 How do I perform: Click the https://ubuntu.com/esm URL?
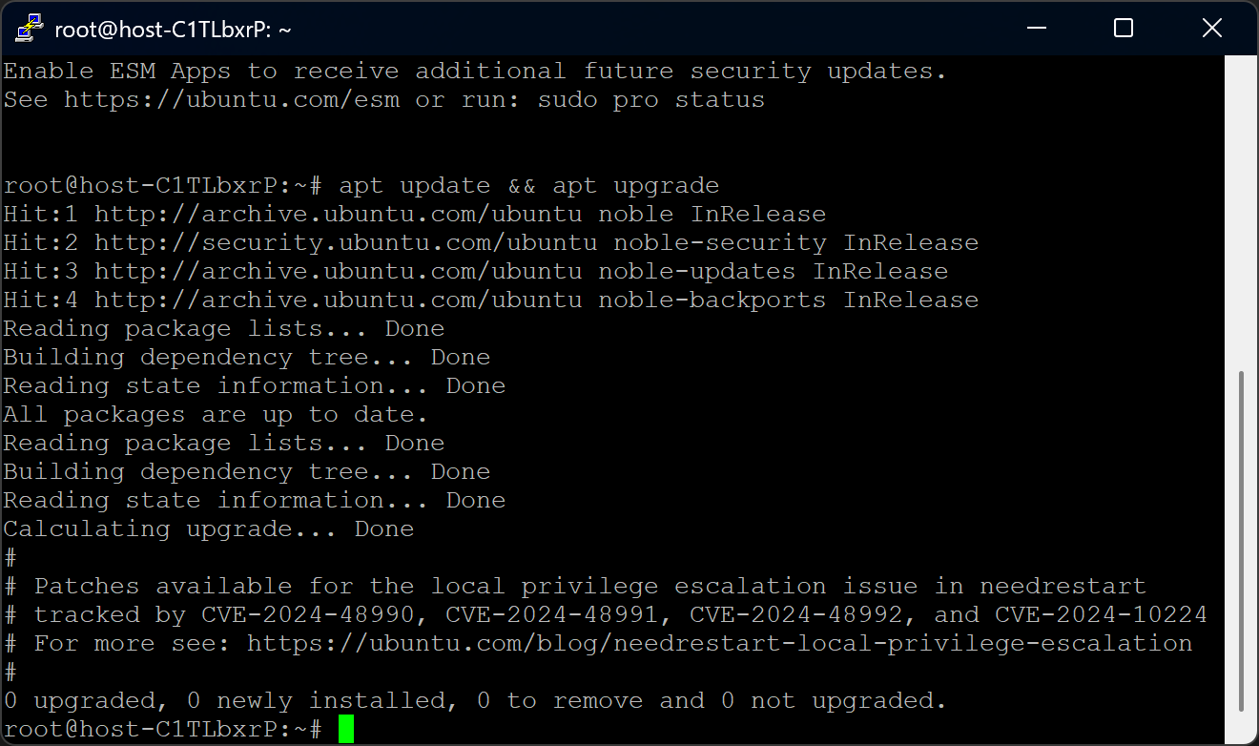(x=232, y=99)
